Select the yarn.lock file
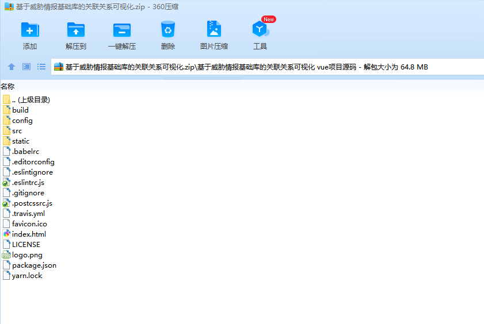The image size is (484, 324). 22,276
